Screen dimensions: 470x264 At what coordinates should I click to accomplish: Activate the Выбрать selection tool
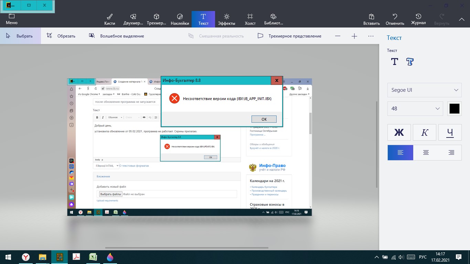20,36
